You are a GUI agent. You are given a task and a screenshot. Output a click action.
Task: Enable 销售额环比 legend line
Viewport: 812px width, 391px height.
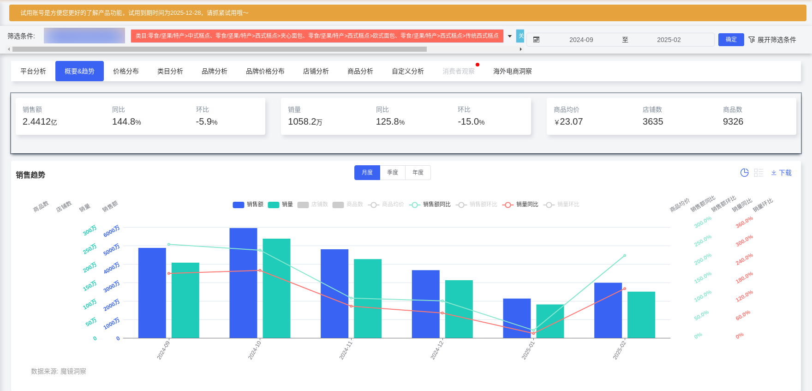click(477, 205)
